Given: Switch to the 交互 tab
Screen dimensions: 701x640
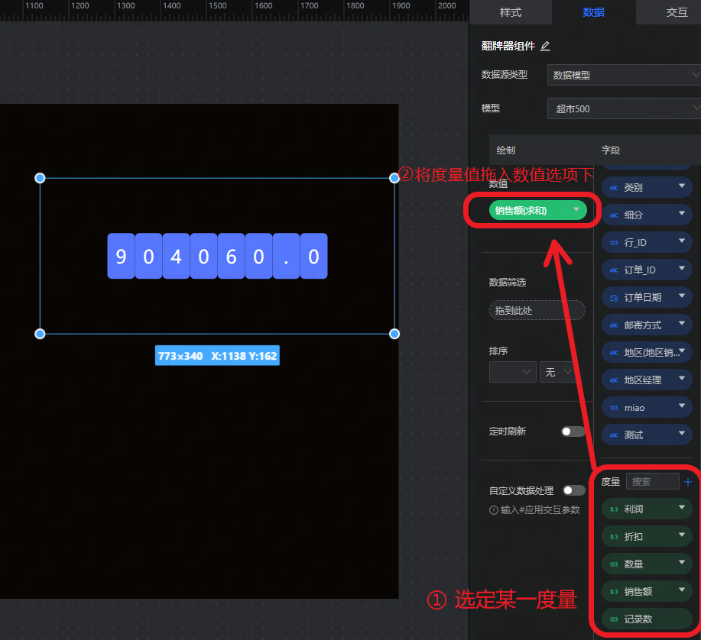Looking at the screenshot, I should click(676, 12).
